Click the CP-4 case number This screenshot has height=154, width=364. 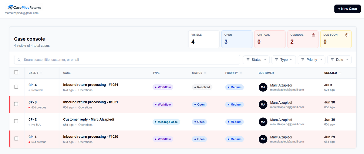click(x=32, y=85)
